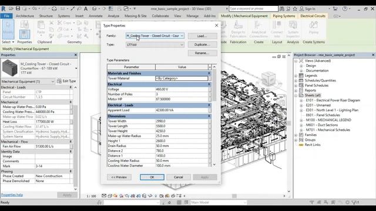The height and width of the screenshot is (211, 376).
Task: Click the first view control bar icon after the scale
Action: 104,196
